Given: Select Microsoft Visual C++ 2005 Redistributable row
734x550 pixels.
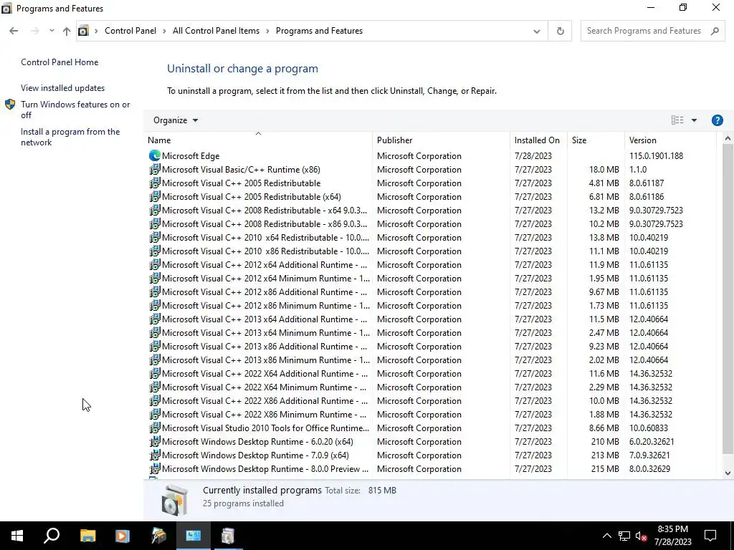Looking at the screenshot, I should point(430,183).
